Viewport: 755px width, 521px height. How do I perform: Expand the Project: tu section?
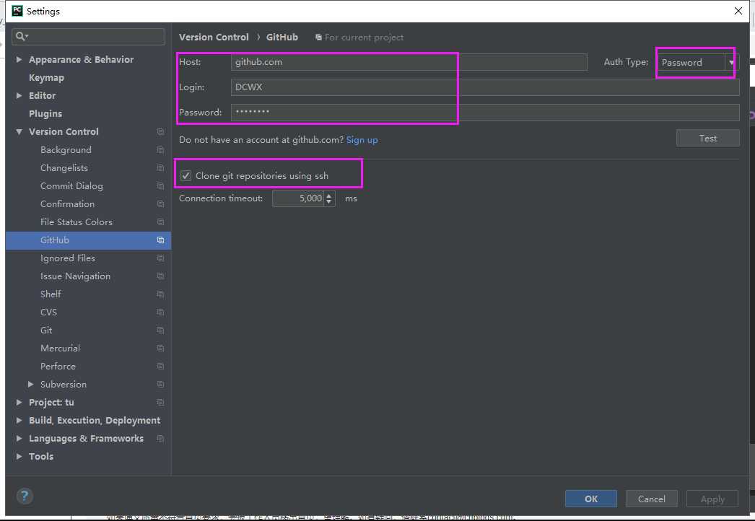tap(19, 403)
